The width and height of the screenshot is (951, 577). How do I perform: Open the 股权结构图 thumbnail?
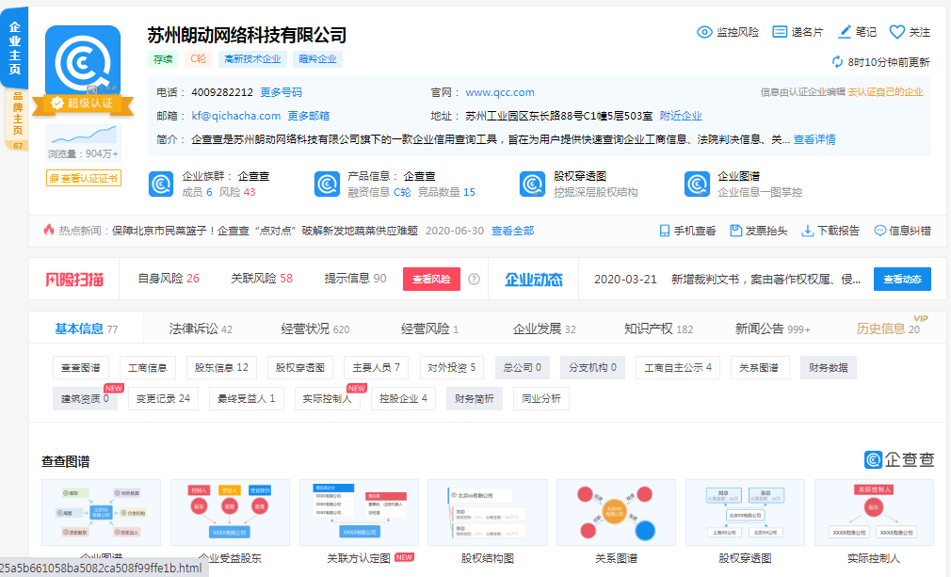(x=488, y=513)
